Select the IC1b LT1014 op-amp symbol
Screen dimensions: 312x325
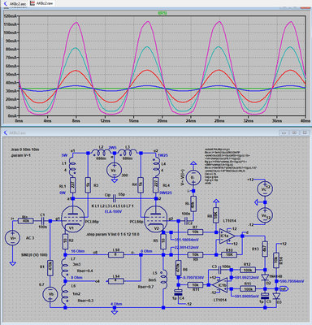click(219, 285)
